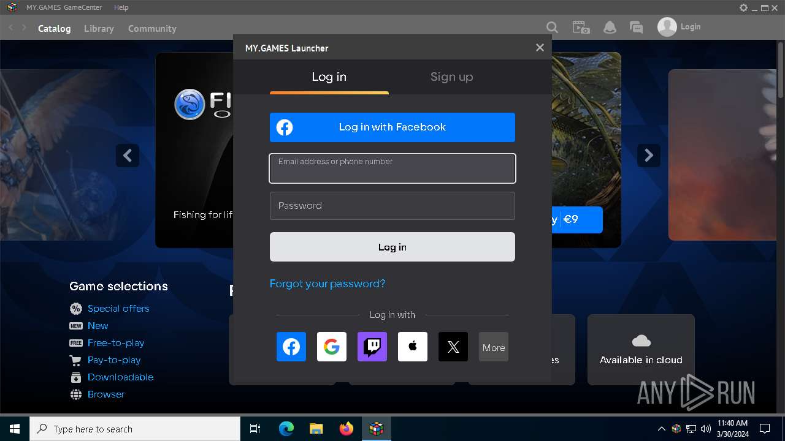The image size is (785, 441).
Task: Submit with the grey Log in button
Action: pos(392,247)
